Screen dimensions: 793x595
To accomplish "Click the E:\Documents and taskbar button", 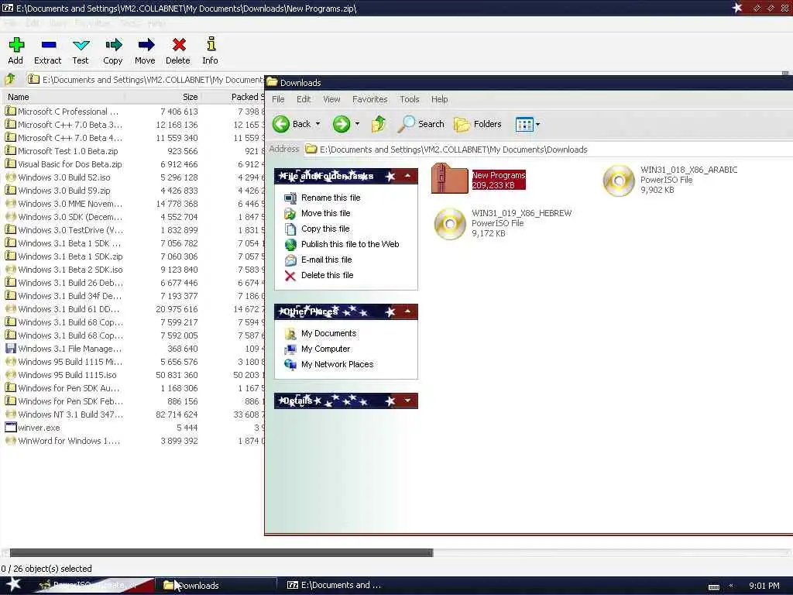I will point(335,585).
